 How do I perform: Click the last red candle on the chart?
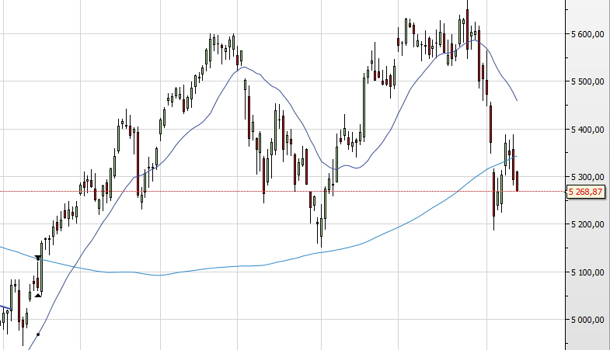pyautogui.click(x=517, y=181)
